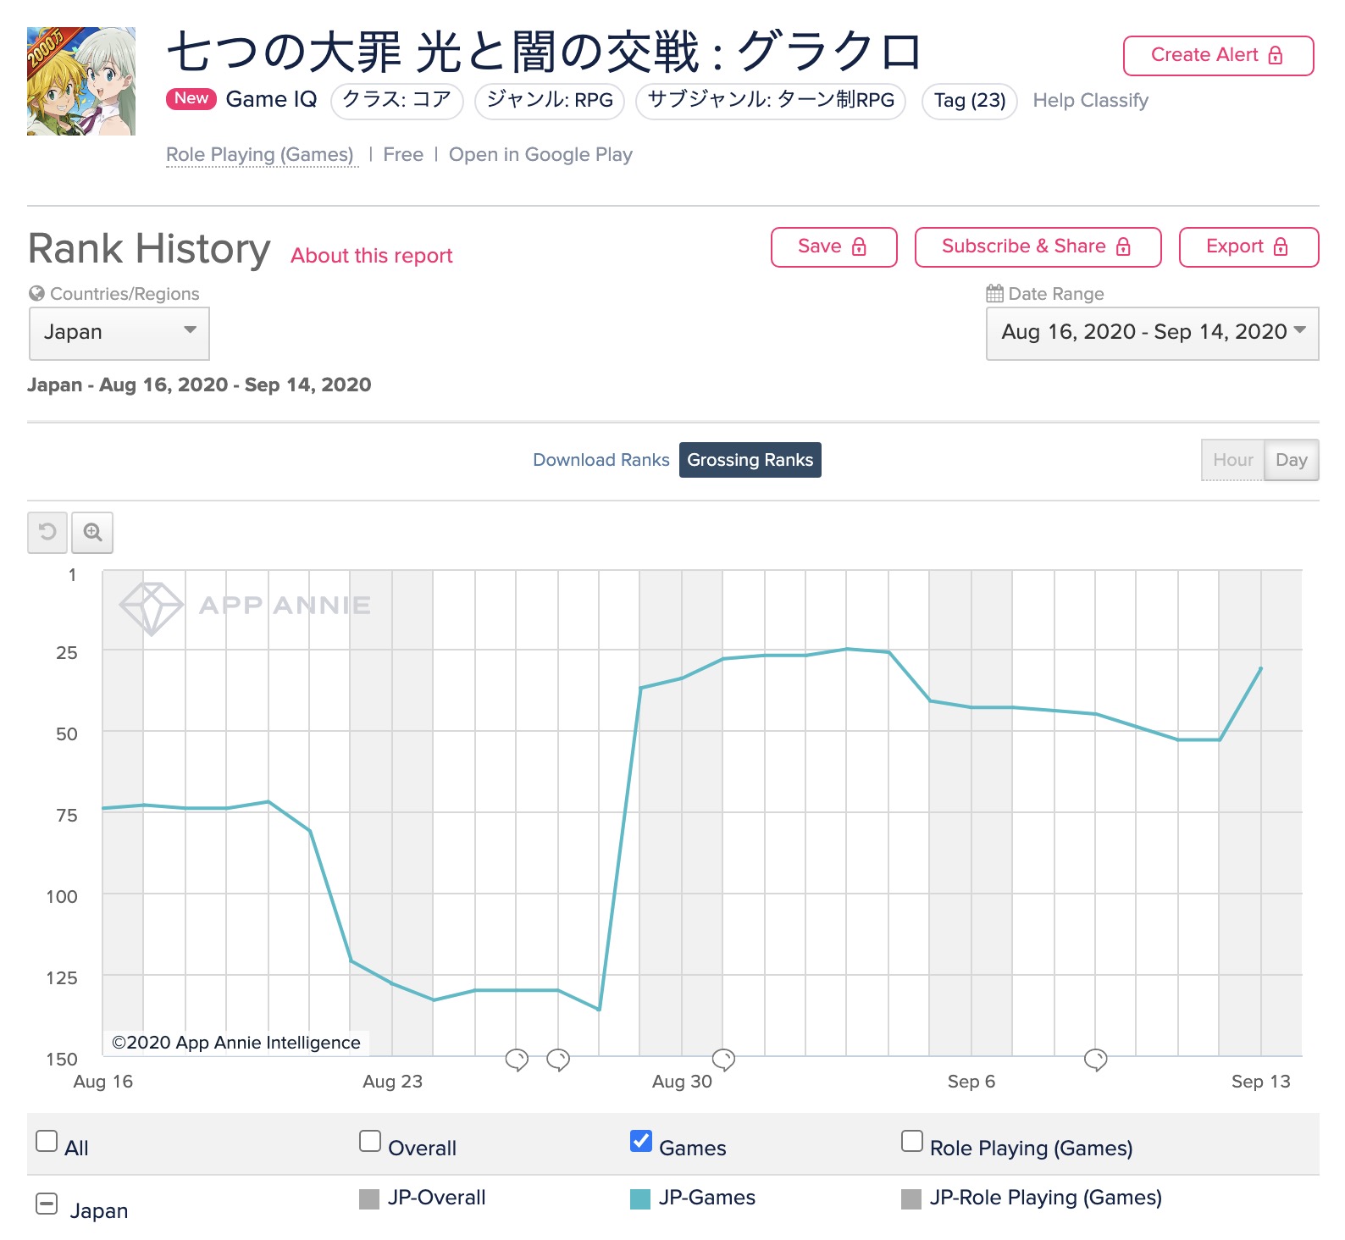Switch to Download Ranks tab

pyautogui.click(x=601, y=460)
